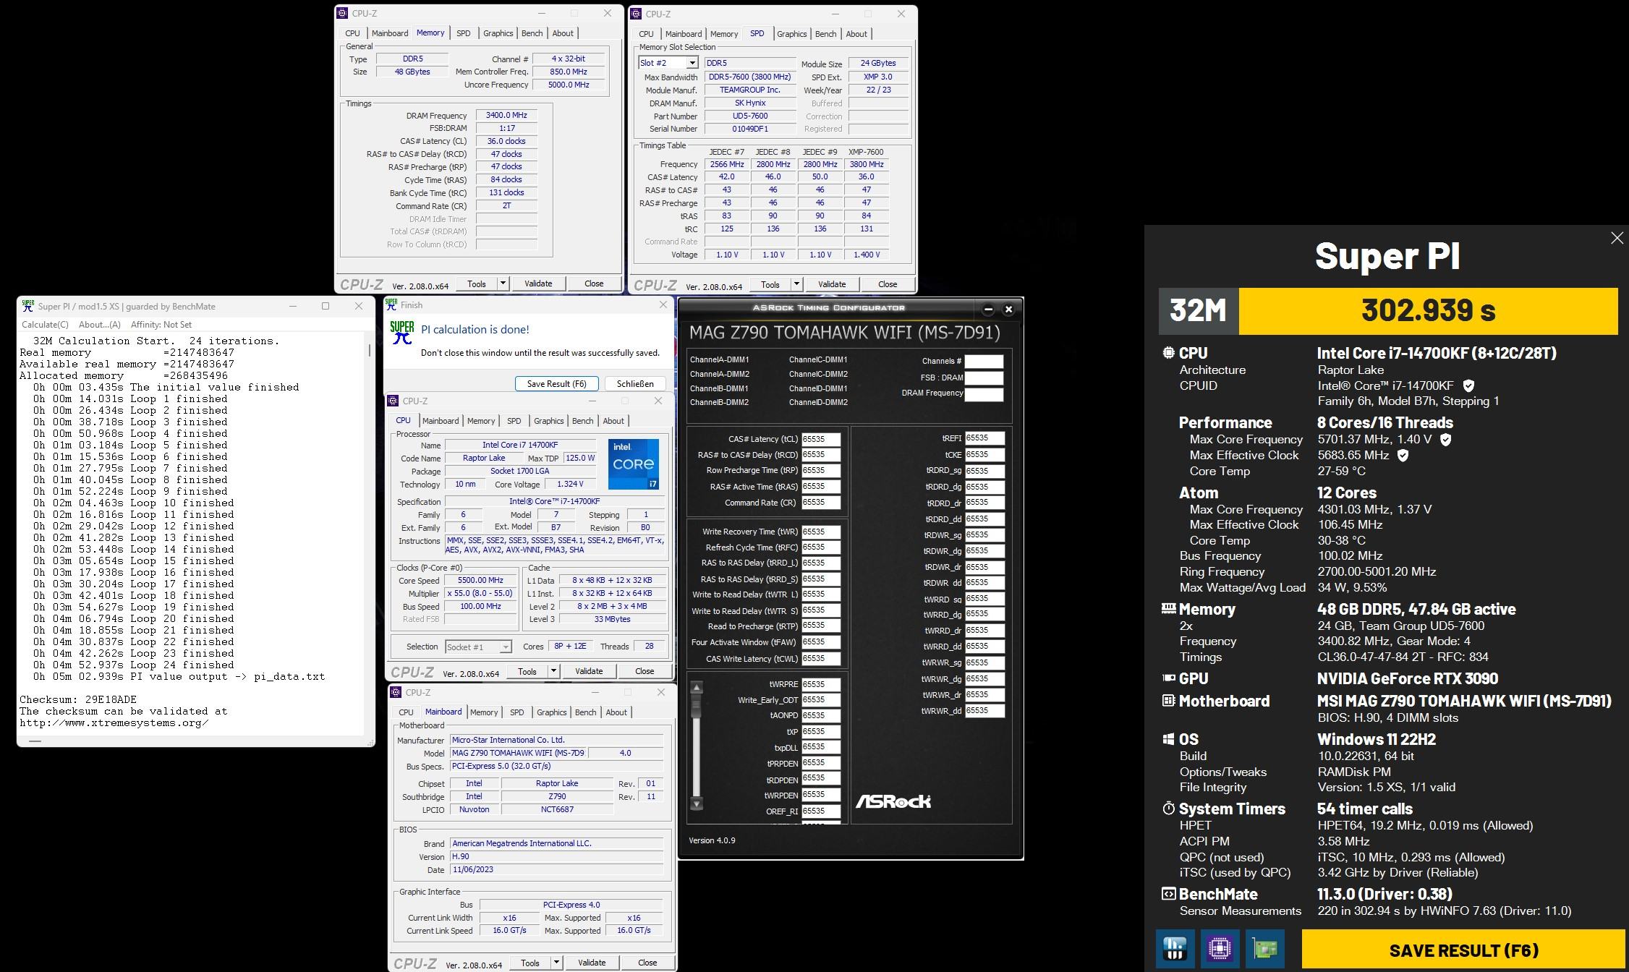Viewport: 1629px width, 972px height.
Task: Click the Core Speed 5500.00 MHz value
Action: [x=480, y=580]
